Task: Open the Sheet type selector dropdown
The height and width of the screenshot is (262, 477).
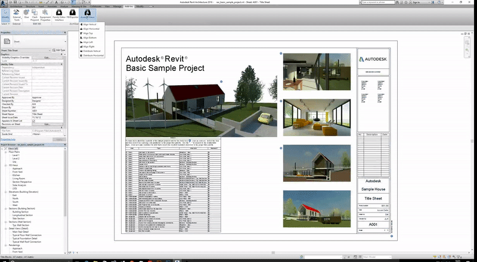Action: point(65,41)
